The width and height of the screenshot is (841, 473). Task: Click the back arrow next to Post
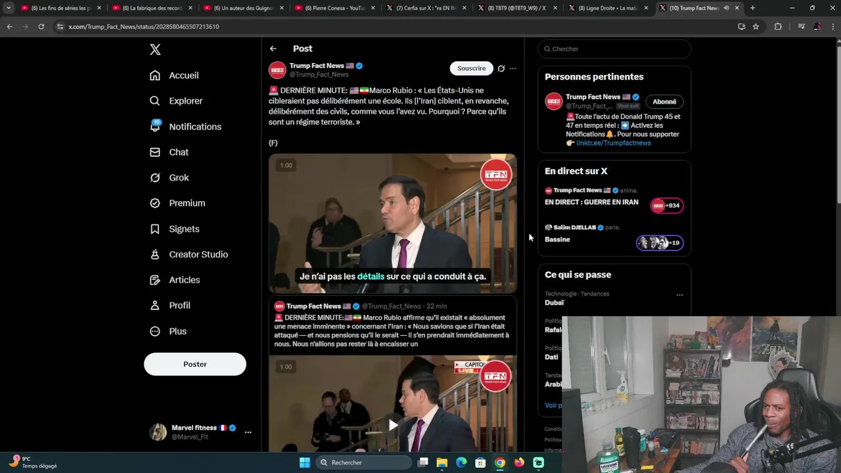click(273, 49)
